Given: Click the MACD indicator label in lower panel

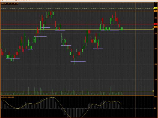Looking at the screenshot, I should 8,97.
